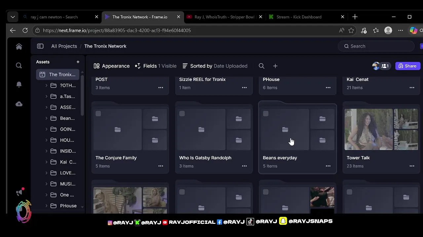Switch to Ray J, WhoisTruth YouTube tab
Viewport: 423px width, 237px height.
tap(224, 17)
